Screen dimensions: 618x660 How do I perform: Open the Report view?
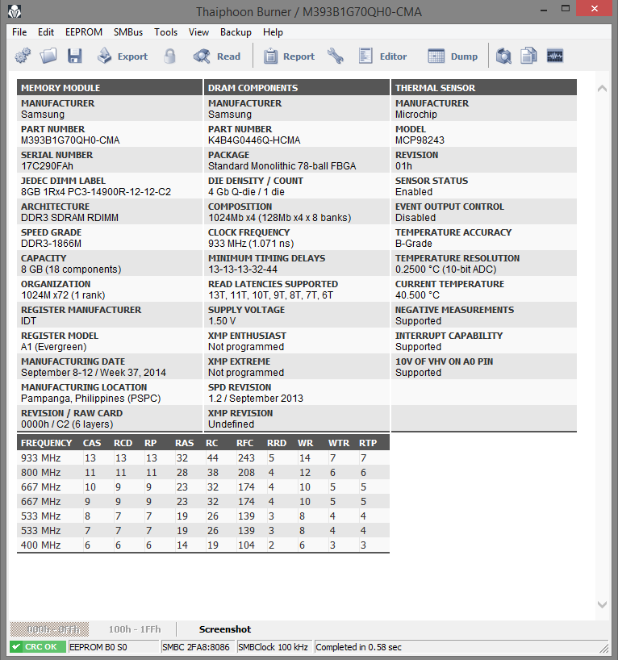(289, 56)
